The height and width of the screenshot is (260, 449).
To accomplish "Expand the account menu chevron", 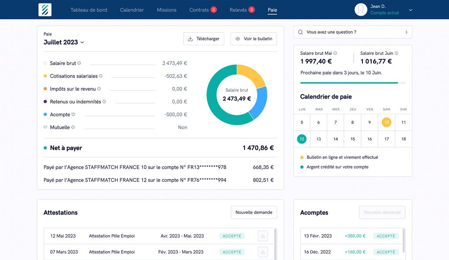I will 411,10.
